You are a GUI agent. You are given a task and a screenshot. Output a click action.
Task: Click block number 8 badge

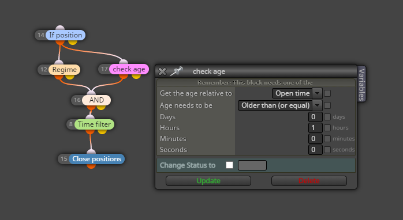point(71,124)
